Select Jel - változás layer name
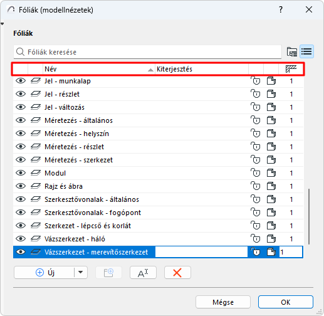Viewport: 324px width, 316px height. click(x=65, y=107)
